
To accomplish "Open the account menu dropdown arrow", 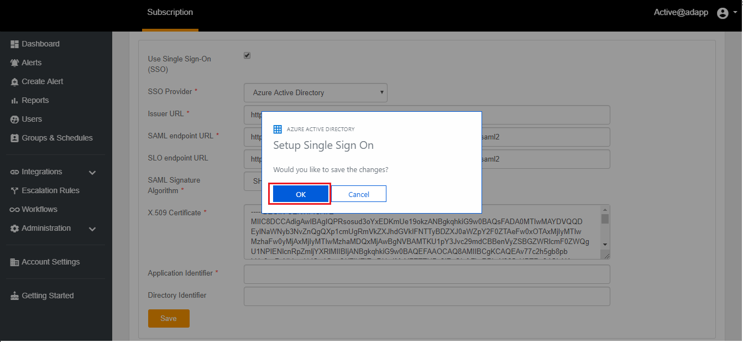I will click(736, 14).
